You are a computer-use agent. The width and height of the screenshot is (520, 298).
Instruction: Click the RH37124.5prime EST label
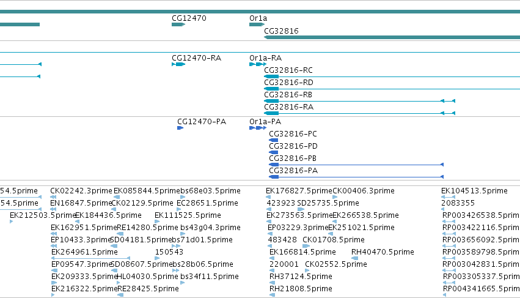301,277
